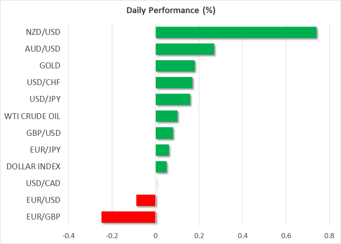This screenshot has height=244, width=341.
Task: Click the USD/CAD category label
Action: [x=43, y=183]
